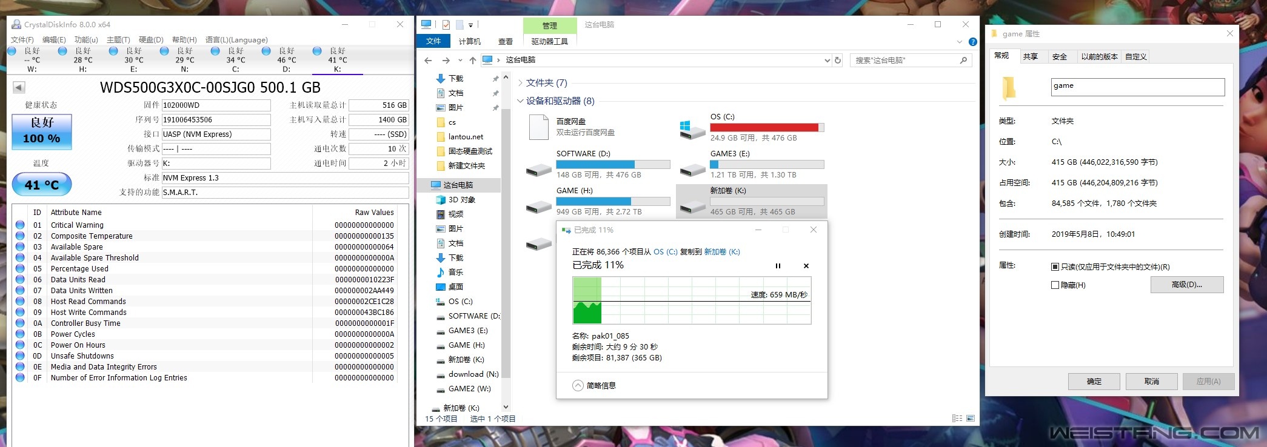Open the 文件 ribbon tab

[433, 41]
